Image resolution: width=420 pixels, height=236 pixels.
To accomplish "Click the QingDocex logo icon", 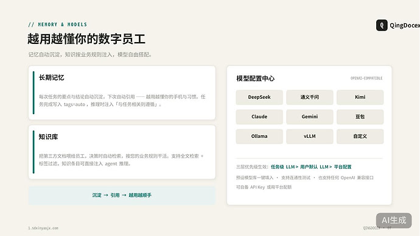I will (x=382, y=25).
